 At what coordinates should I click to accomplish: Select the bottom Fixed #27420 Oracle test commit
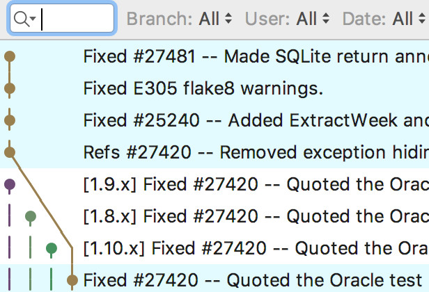(x=214, y=280)
